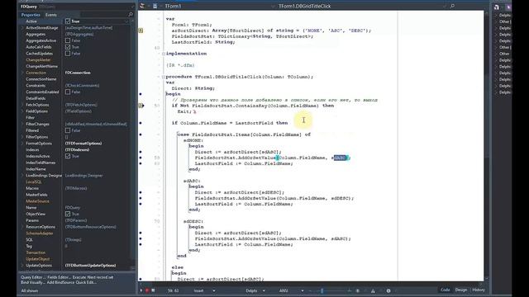The image size is (529, 297).
Task: Click the Add BindSource link
Action: (x=60, y=282)
